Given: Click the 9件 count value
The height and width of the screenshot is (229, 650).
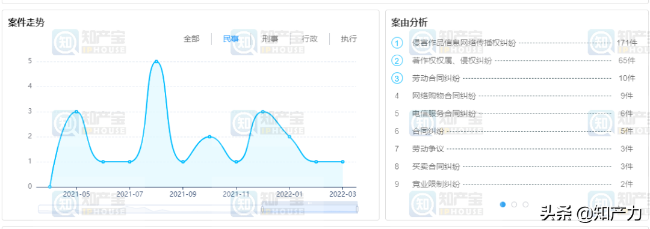Looking at the screenshot, I should tap(627, 96).
